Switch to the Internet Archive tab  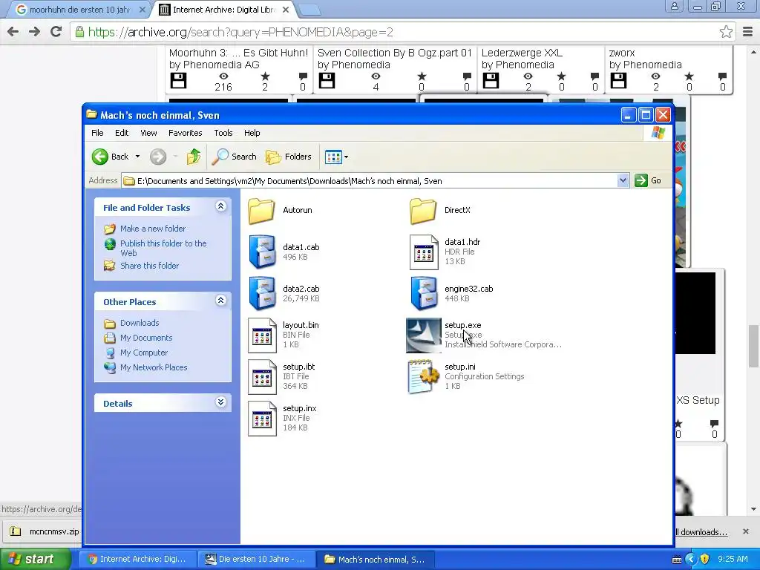226,10
